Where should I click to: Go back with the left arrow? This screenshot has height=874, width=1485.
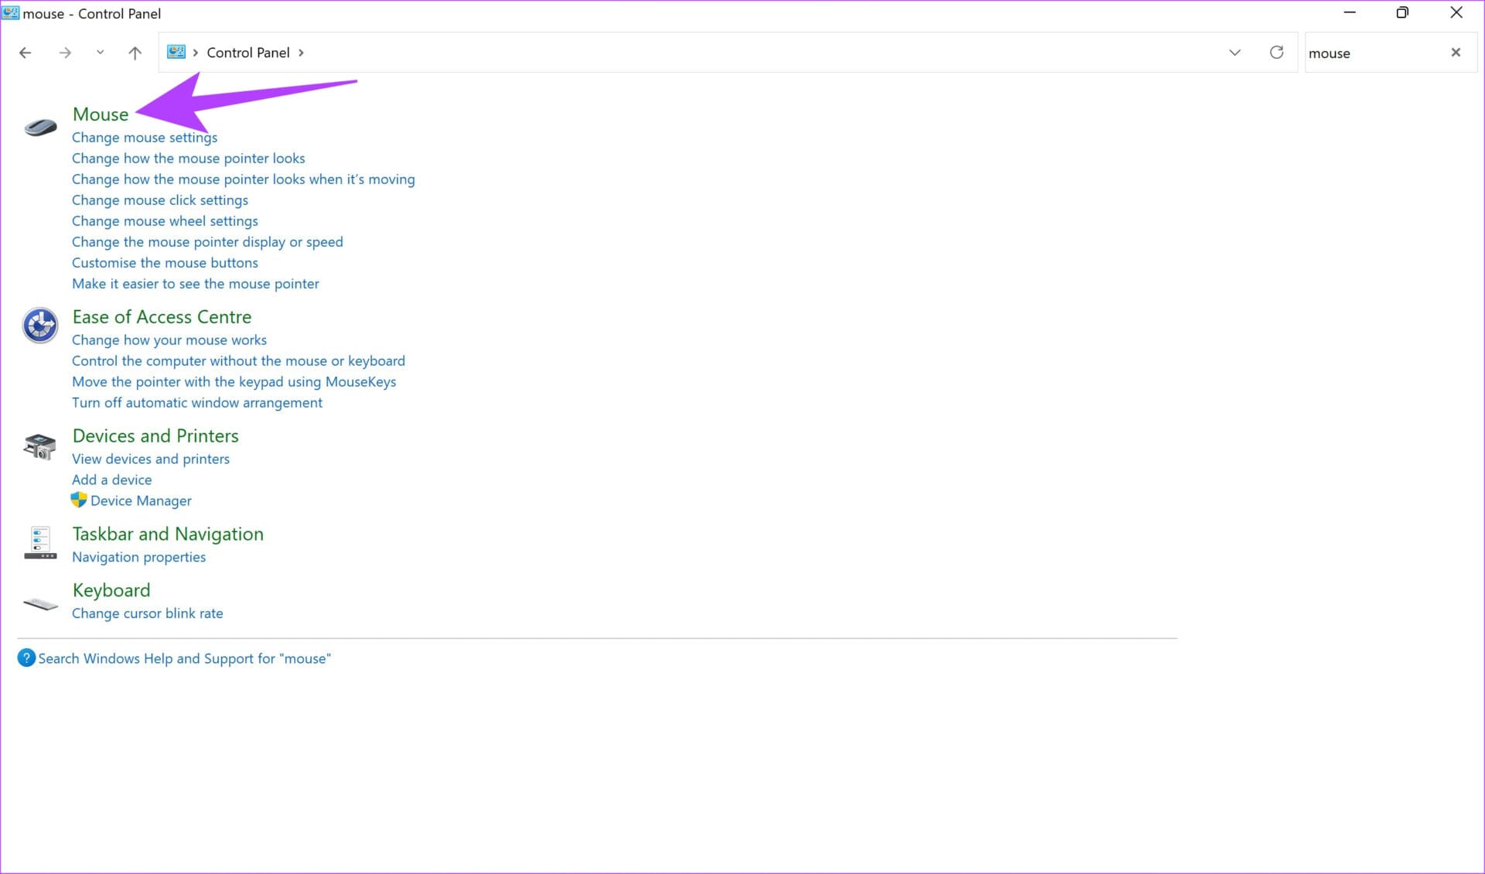26,53
